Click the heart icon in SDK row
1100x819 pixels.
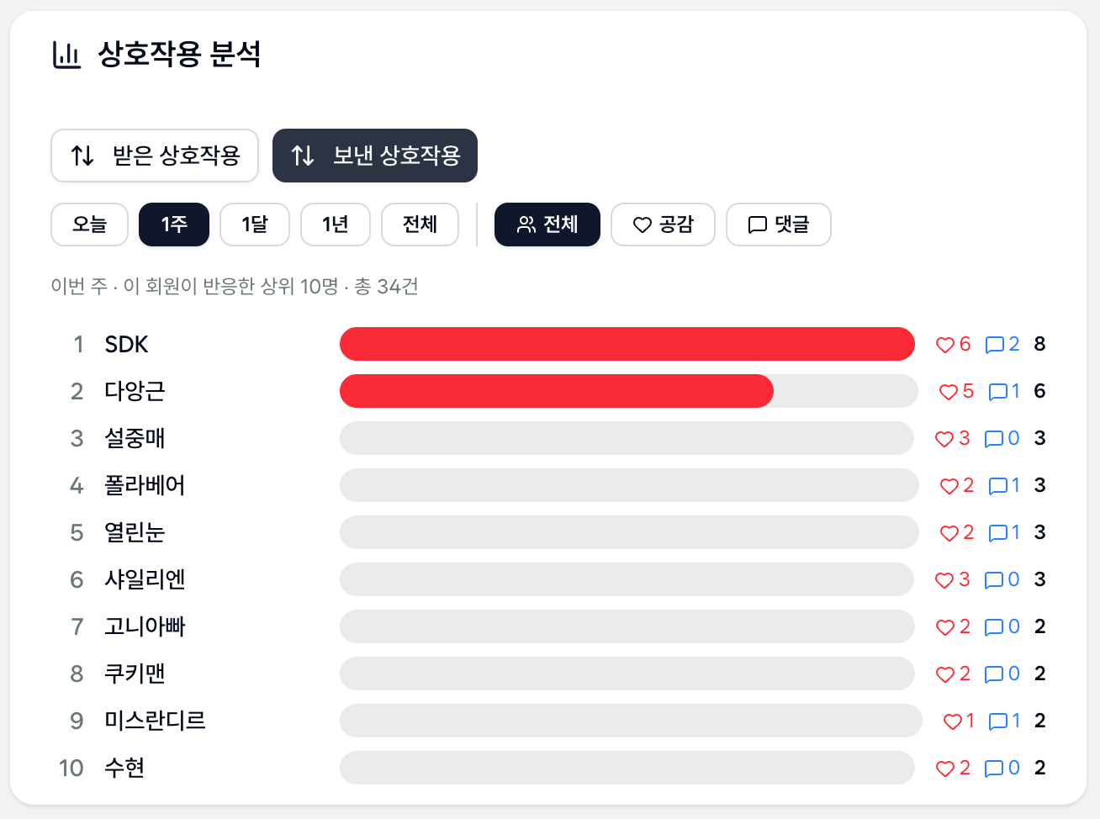coord(945,345)
